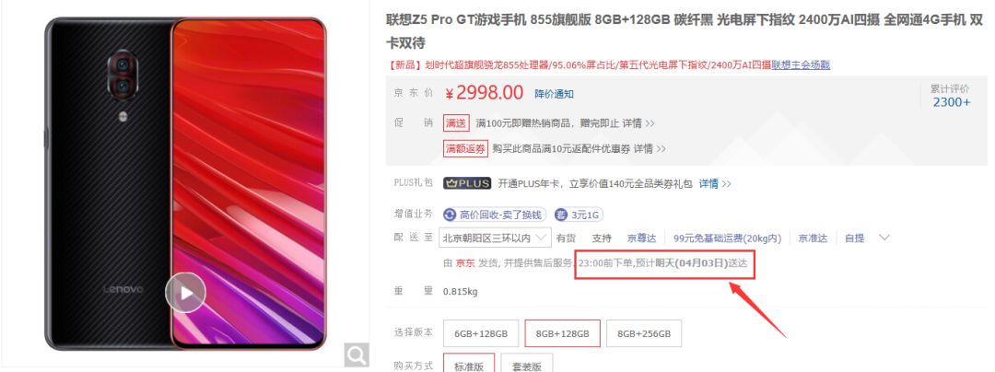Expand more delivery options chevron after 自提
Viewport: 995px width, 372px height.
click(884, 238)
